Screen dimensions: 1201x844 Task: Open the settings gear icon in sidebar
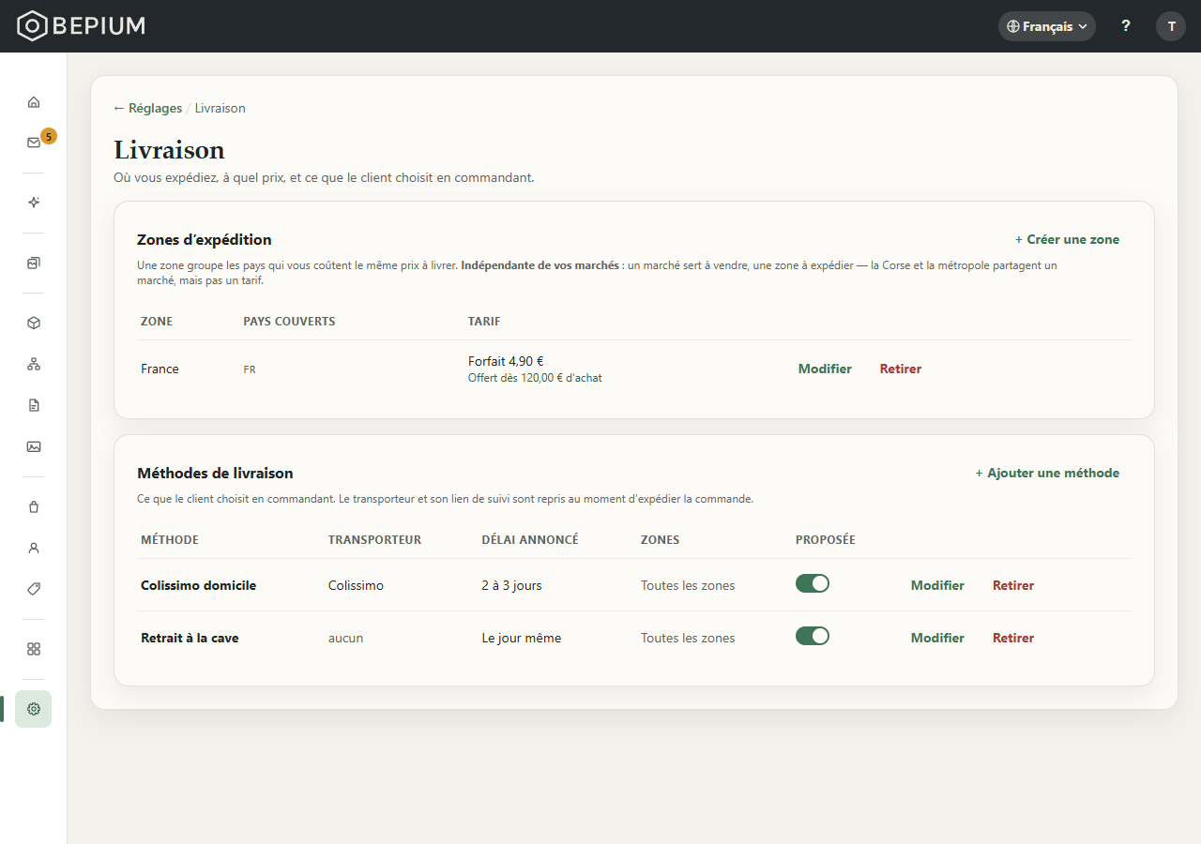[34, 709]
